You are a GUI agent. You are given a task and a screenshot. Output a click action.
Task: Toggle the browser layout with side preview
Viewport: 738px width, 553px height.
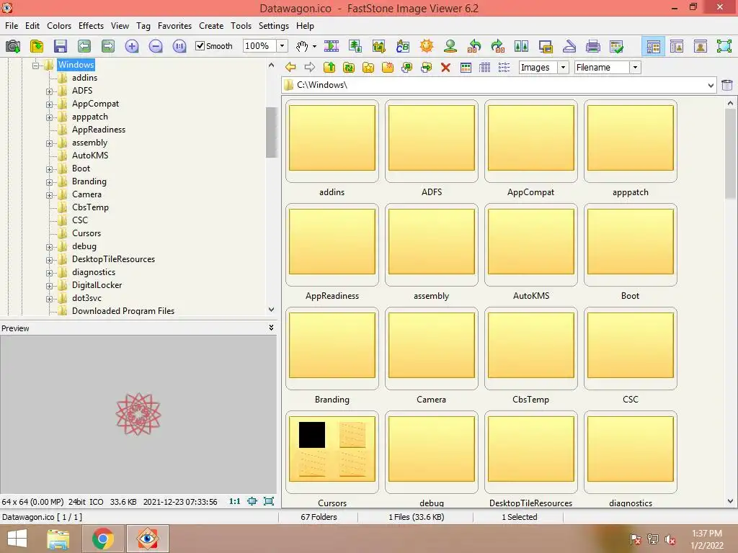pyautogui.click(x=677, y=46)
